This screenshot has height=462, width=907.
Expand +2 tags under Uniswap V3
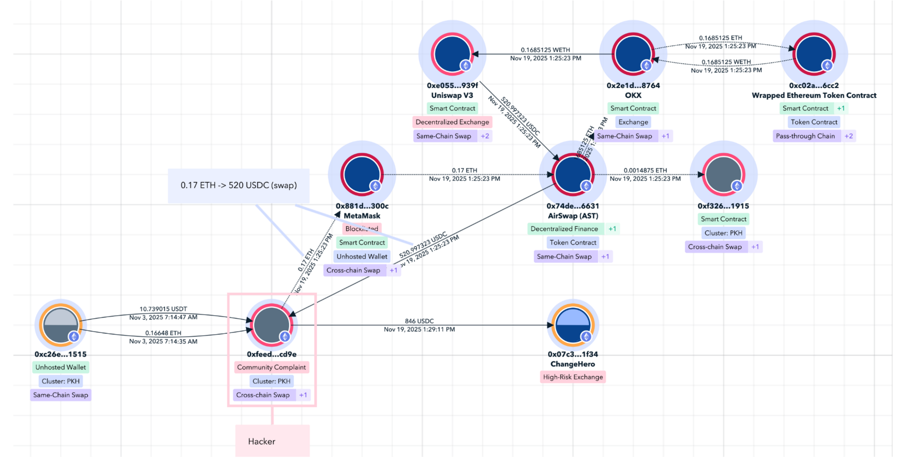pyautogui.click(x=485, y=136)
